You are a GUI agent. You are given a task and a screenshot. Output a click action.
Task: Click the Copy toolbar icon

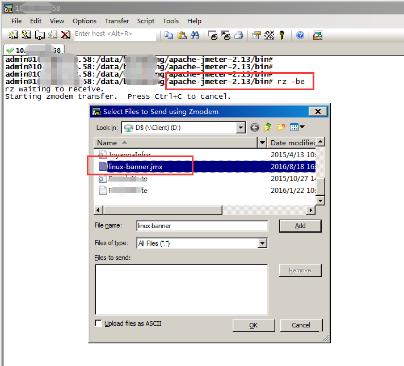click(x=169, y=35)
